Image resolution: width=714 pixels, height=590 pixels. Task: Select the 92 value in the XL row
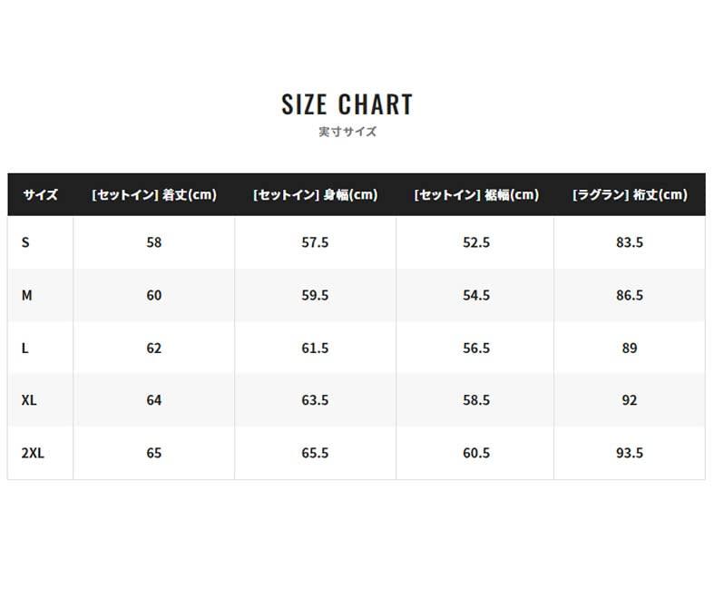(630, 400)
